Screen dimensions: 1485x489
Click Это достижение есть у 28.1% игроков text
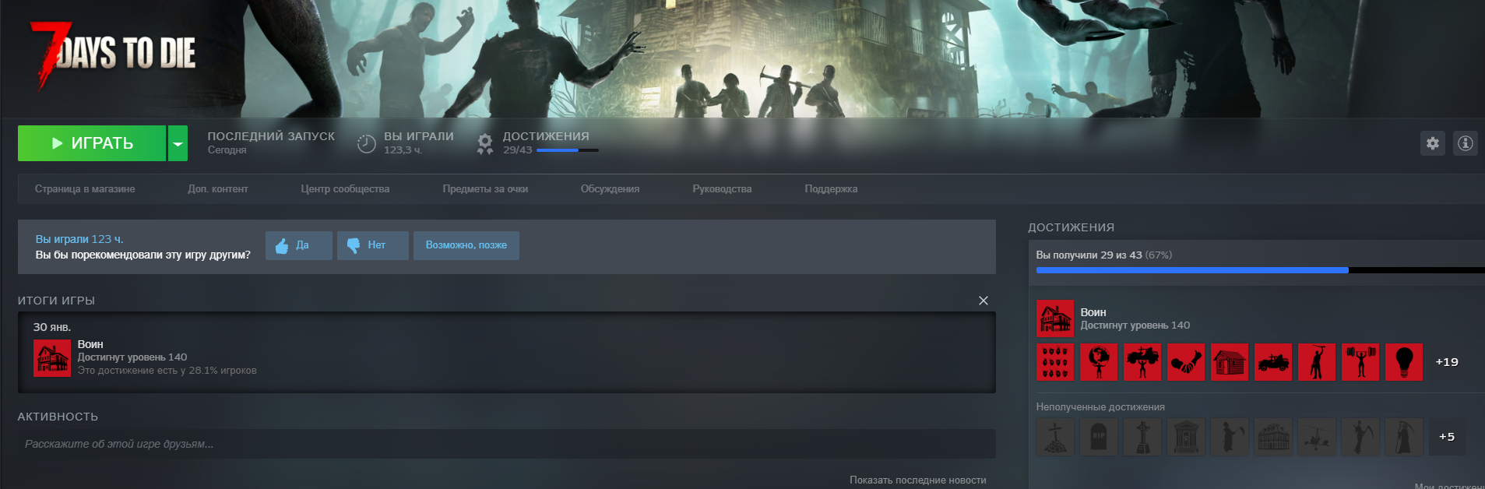[x=167, y=371]
